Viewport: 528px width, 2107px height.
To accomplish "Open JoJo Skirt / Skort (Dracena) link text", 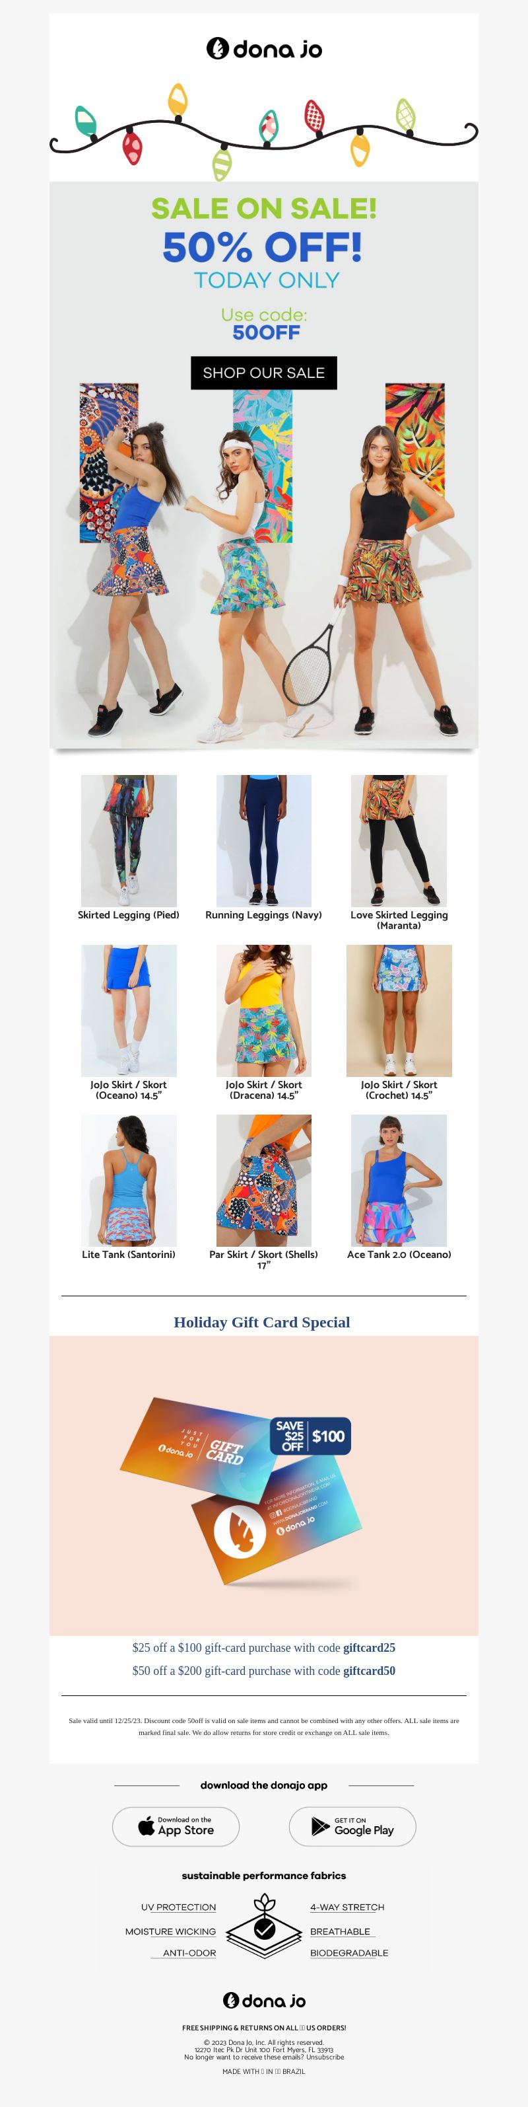I will [x=263, y=1090].
